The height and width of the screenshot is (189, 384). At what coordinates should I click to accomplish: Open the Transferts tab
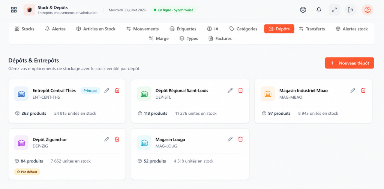point(312,29)
